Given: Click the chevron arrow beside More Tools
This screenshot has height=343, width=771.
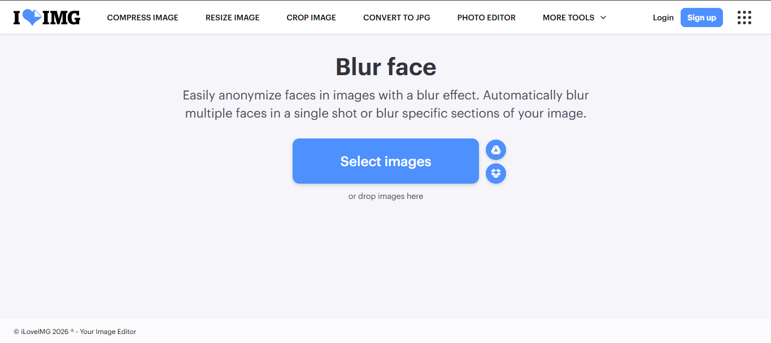Looking at the screenshot, I should pyautogui.click(x=603, y=18).
